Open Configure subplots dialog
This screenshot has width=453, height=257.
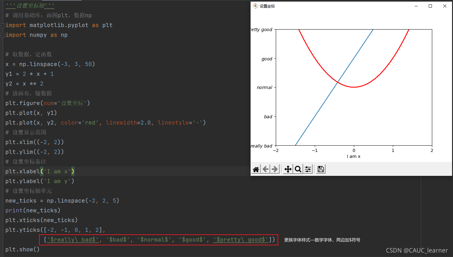pos(308,170)
